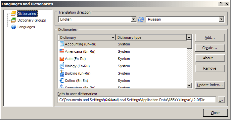Screen dimensions: 231x120
Task: Click the green Dictionary Groups icon
Action: pos(14,20)
